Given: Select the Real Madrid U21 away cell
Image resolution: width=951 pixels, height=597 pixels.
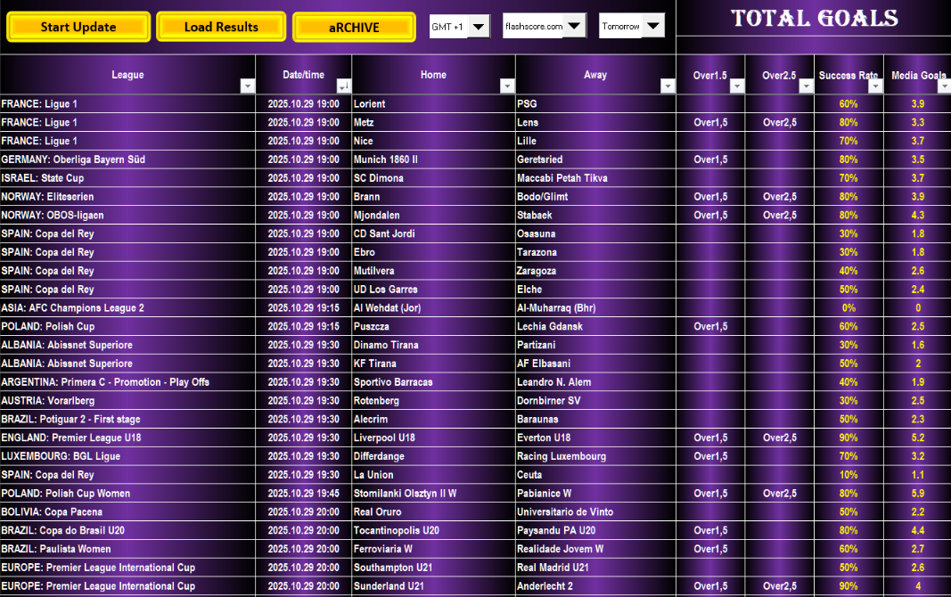Looking at the screenshot, I should [594, 568].
